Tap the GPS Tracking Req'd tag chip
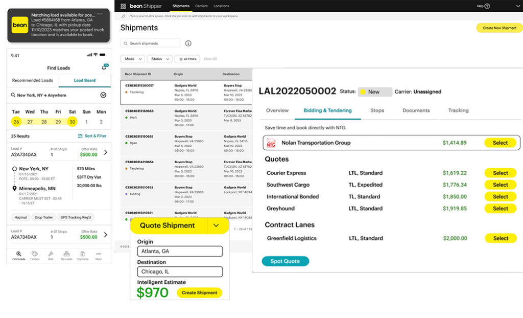 click(76, 217)
